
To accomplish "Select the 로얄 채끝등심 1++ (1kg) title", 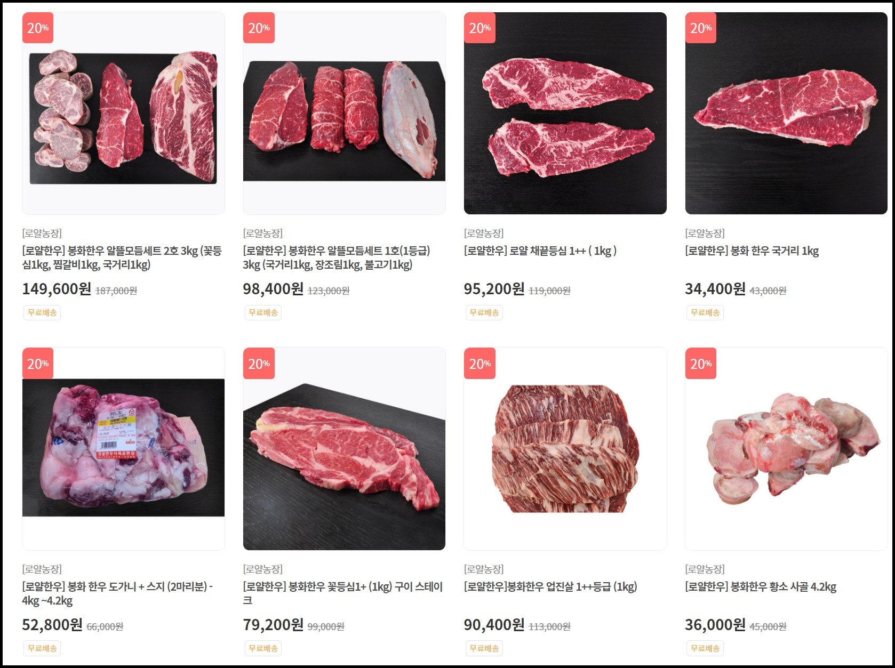I will [x=540, y=251].
